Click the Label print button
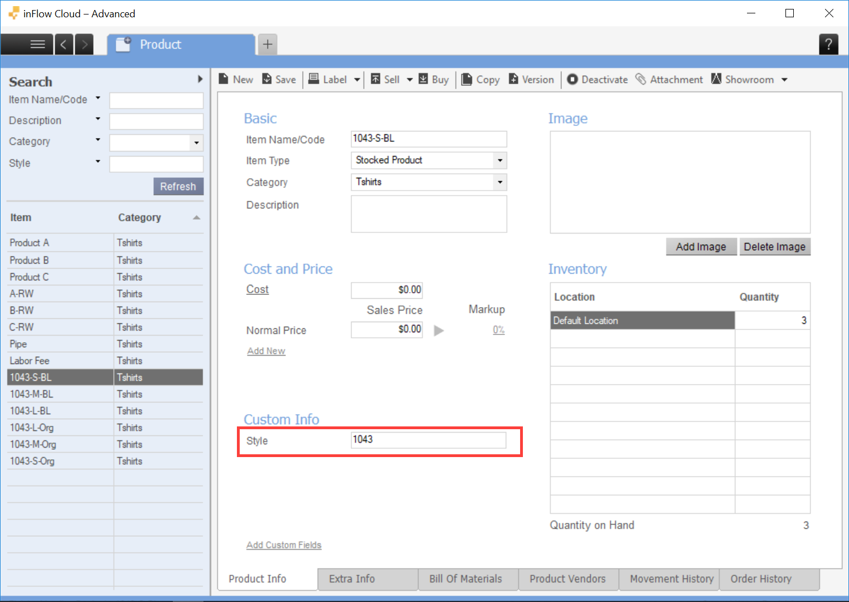 pos(328,79)
